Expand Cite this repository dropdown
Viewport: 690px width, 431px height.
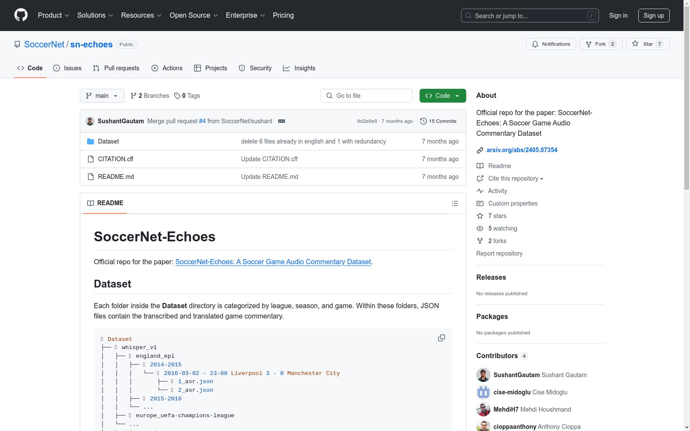(x=516, y=178)
